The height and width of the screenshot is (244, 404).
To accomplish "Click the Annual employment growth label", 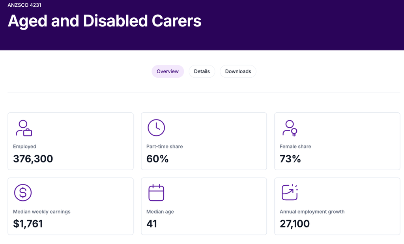I will pyautogui.click(x=312, y=212).
